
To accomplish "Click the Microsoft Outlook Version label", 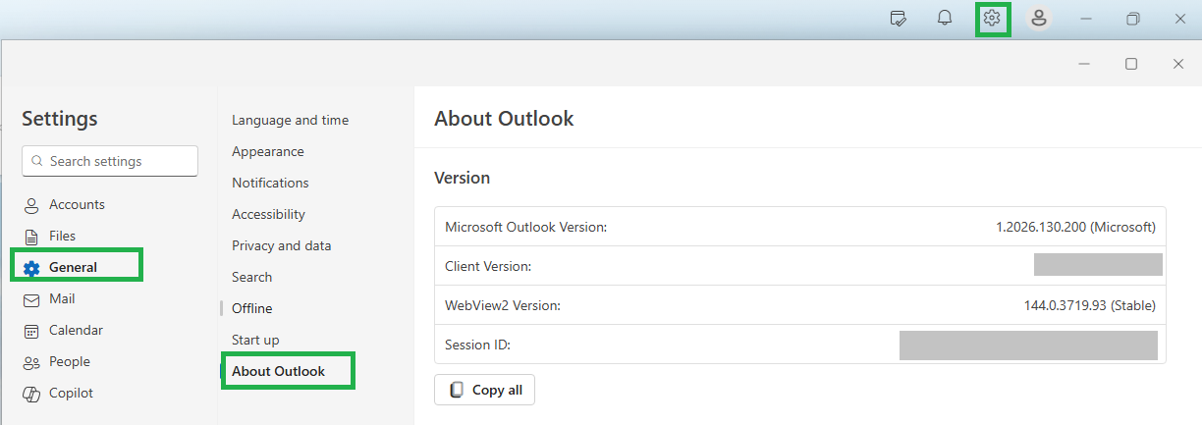I will click(x=525, y=227).
